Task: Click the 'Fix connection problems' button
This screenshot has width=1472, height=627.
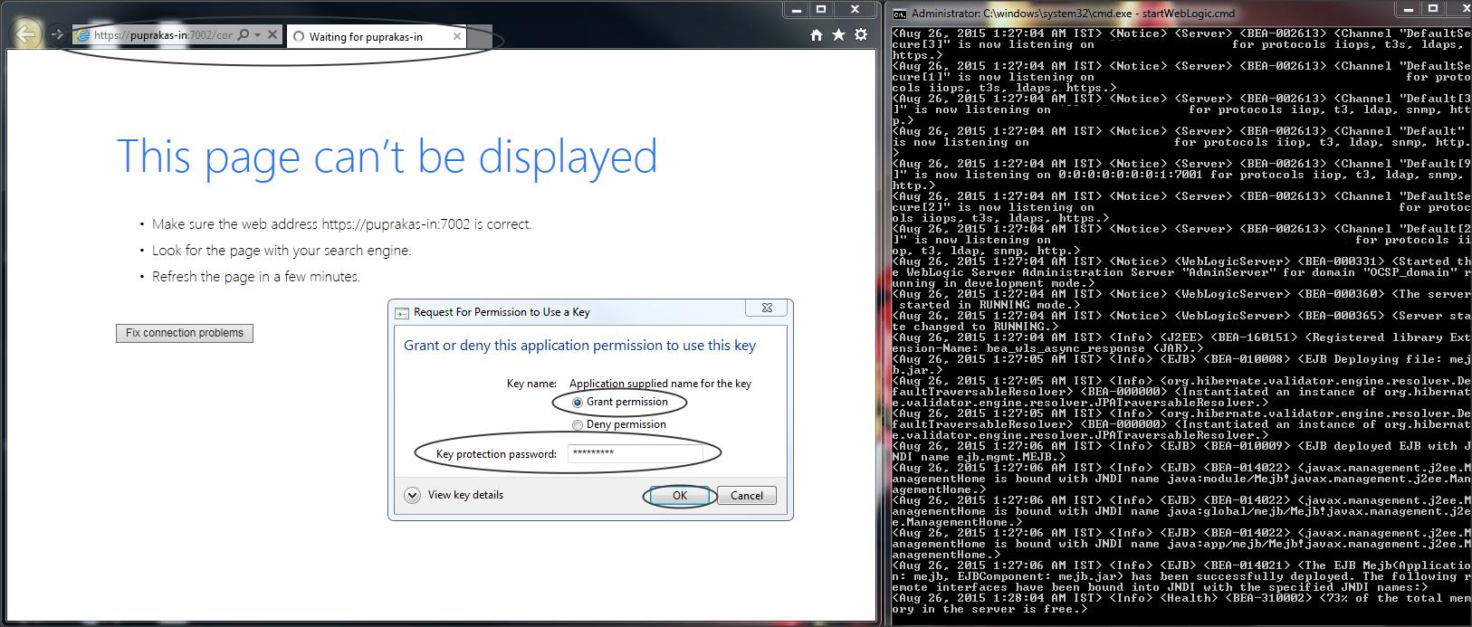Action: (x=185, y=333)
